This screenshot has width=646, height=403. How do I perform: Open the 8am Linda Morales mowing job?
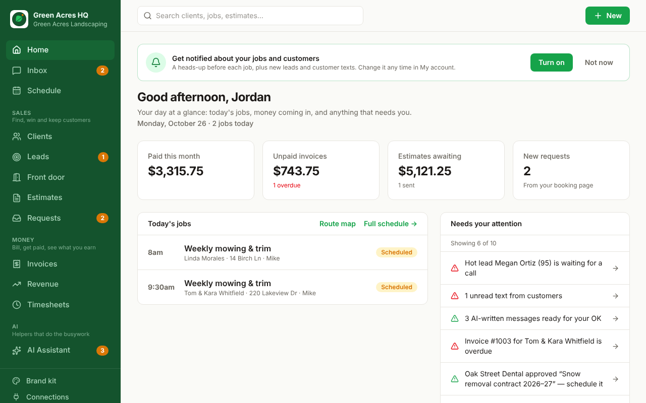283,252
